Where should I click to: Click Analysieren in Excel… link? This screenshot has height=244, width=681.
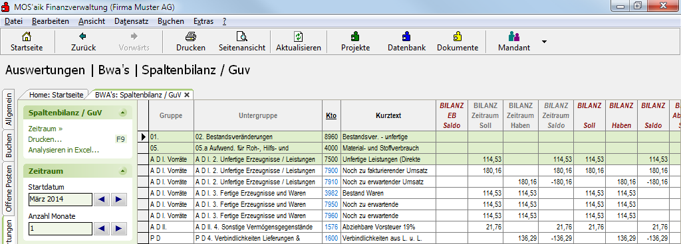pyautogui.click(x=63, y=150)
